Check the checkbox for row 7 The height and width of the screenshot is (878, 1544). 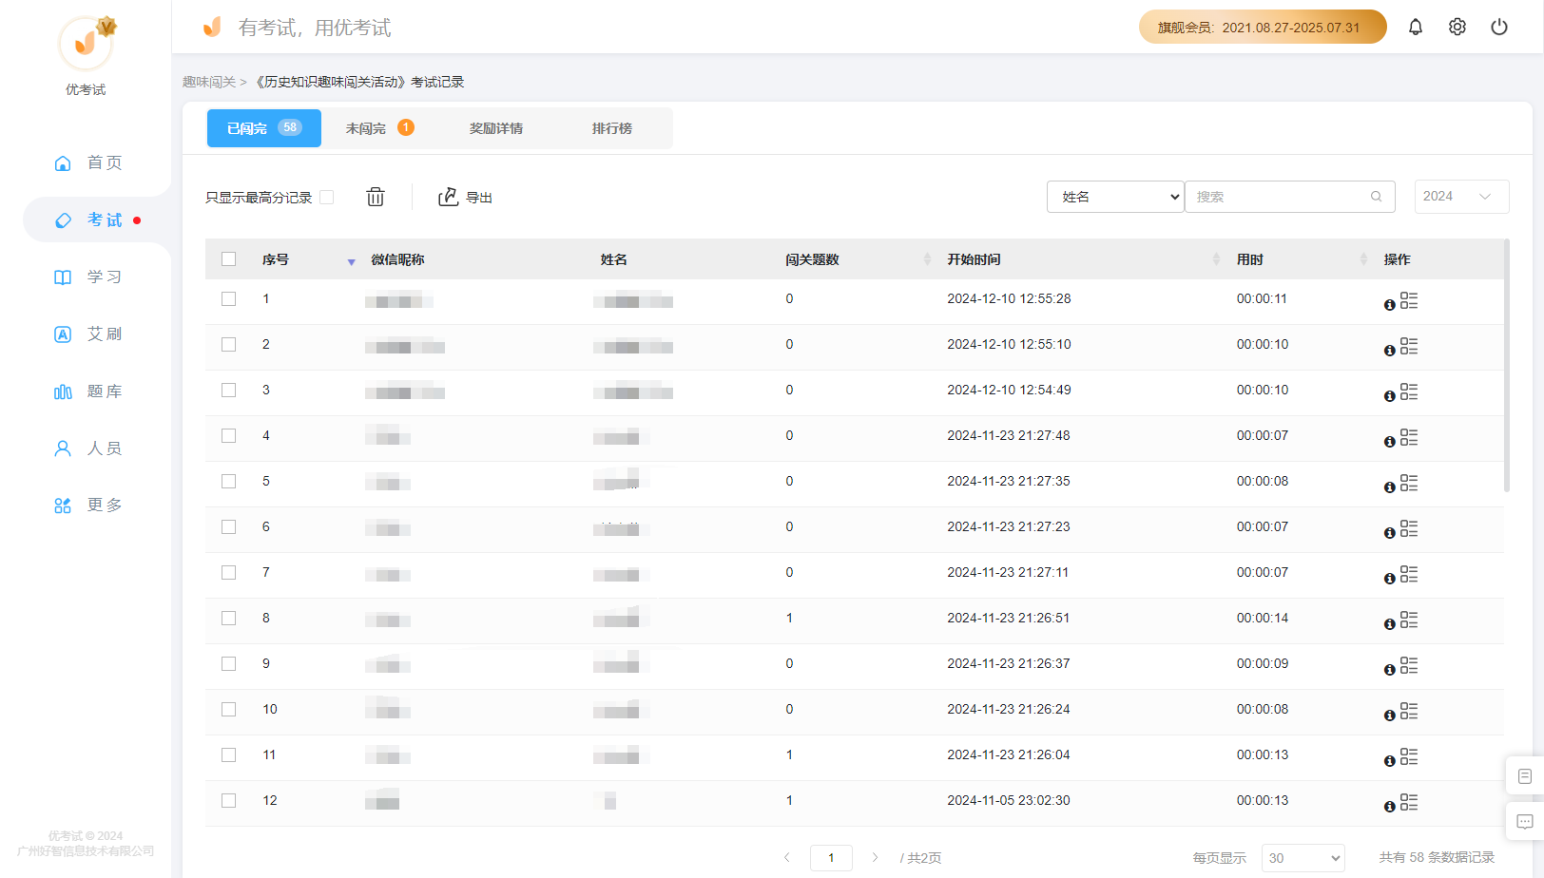(228, 573)
